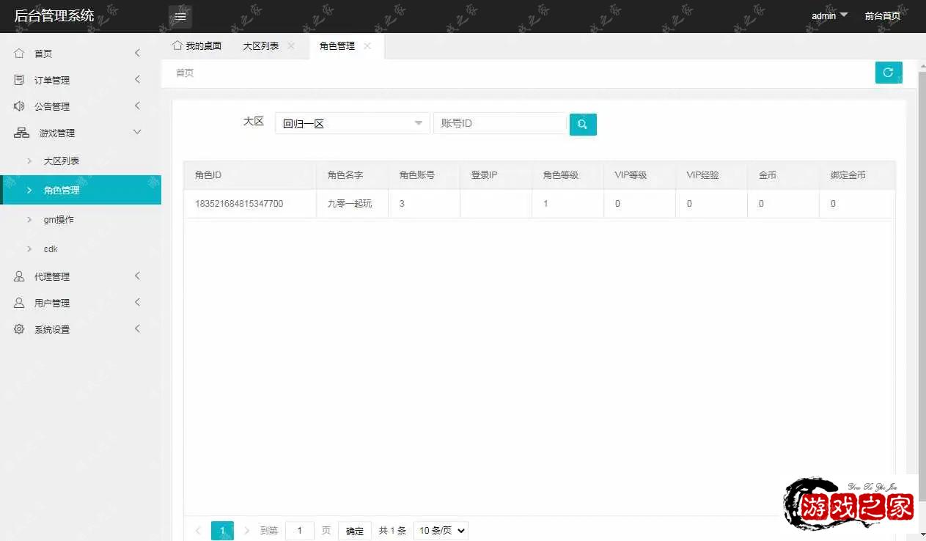This screenshot has width=926, height=541.
Task: Click the home icon beside 首页 in sidebar
Action: point(19,53)
